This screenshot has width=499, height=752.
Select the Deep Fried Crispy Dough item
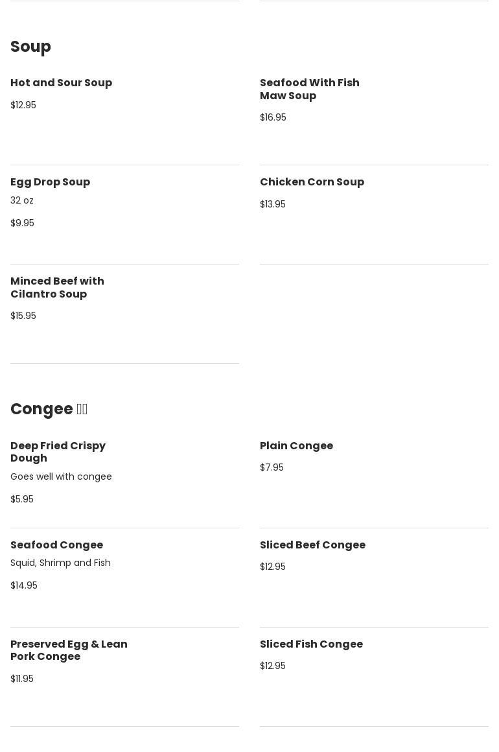point(58,452)
